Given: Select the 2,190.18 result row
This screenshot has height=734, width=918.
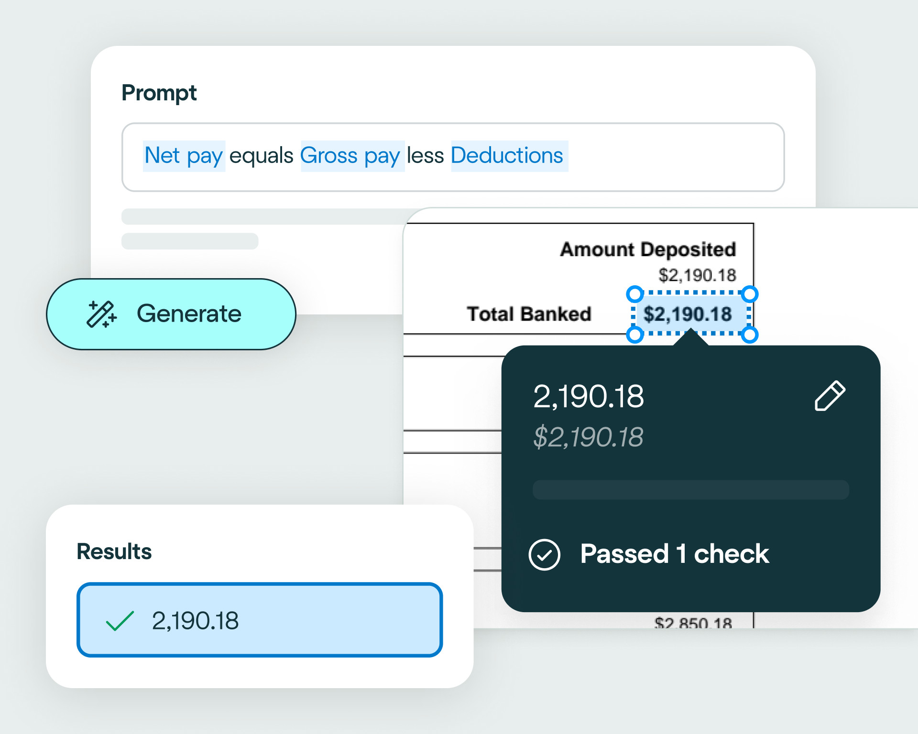Looking at the screenshot, I should [x=260, y=620].
